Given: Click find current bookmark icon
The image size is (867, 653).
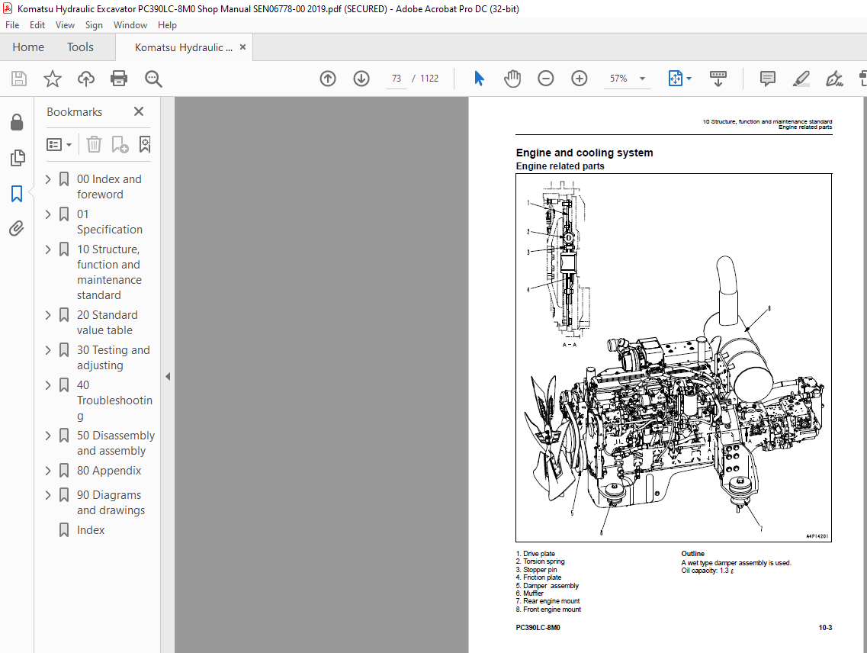Looking at the screenshot, I should pyautogui.click(x=145, y=144).
